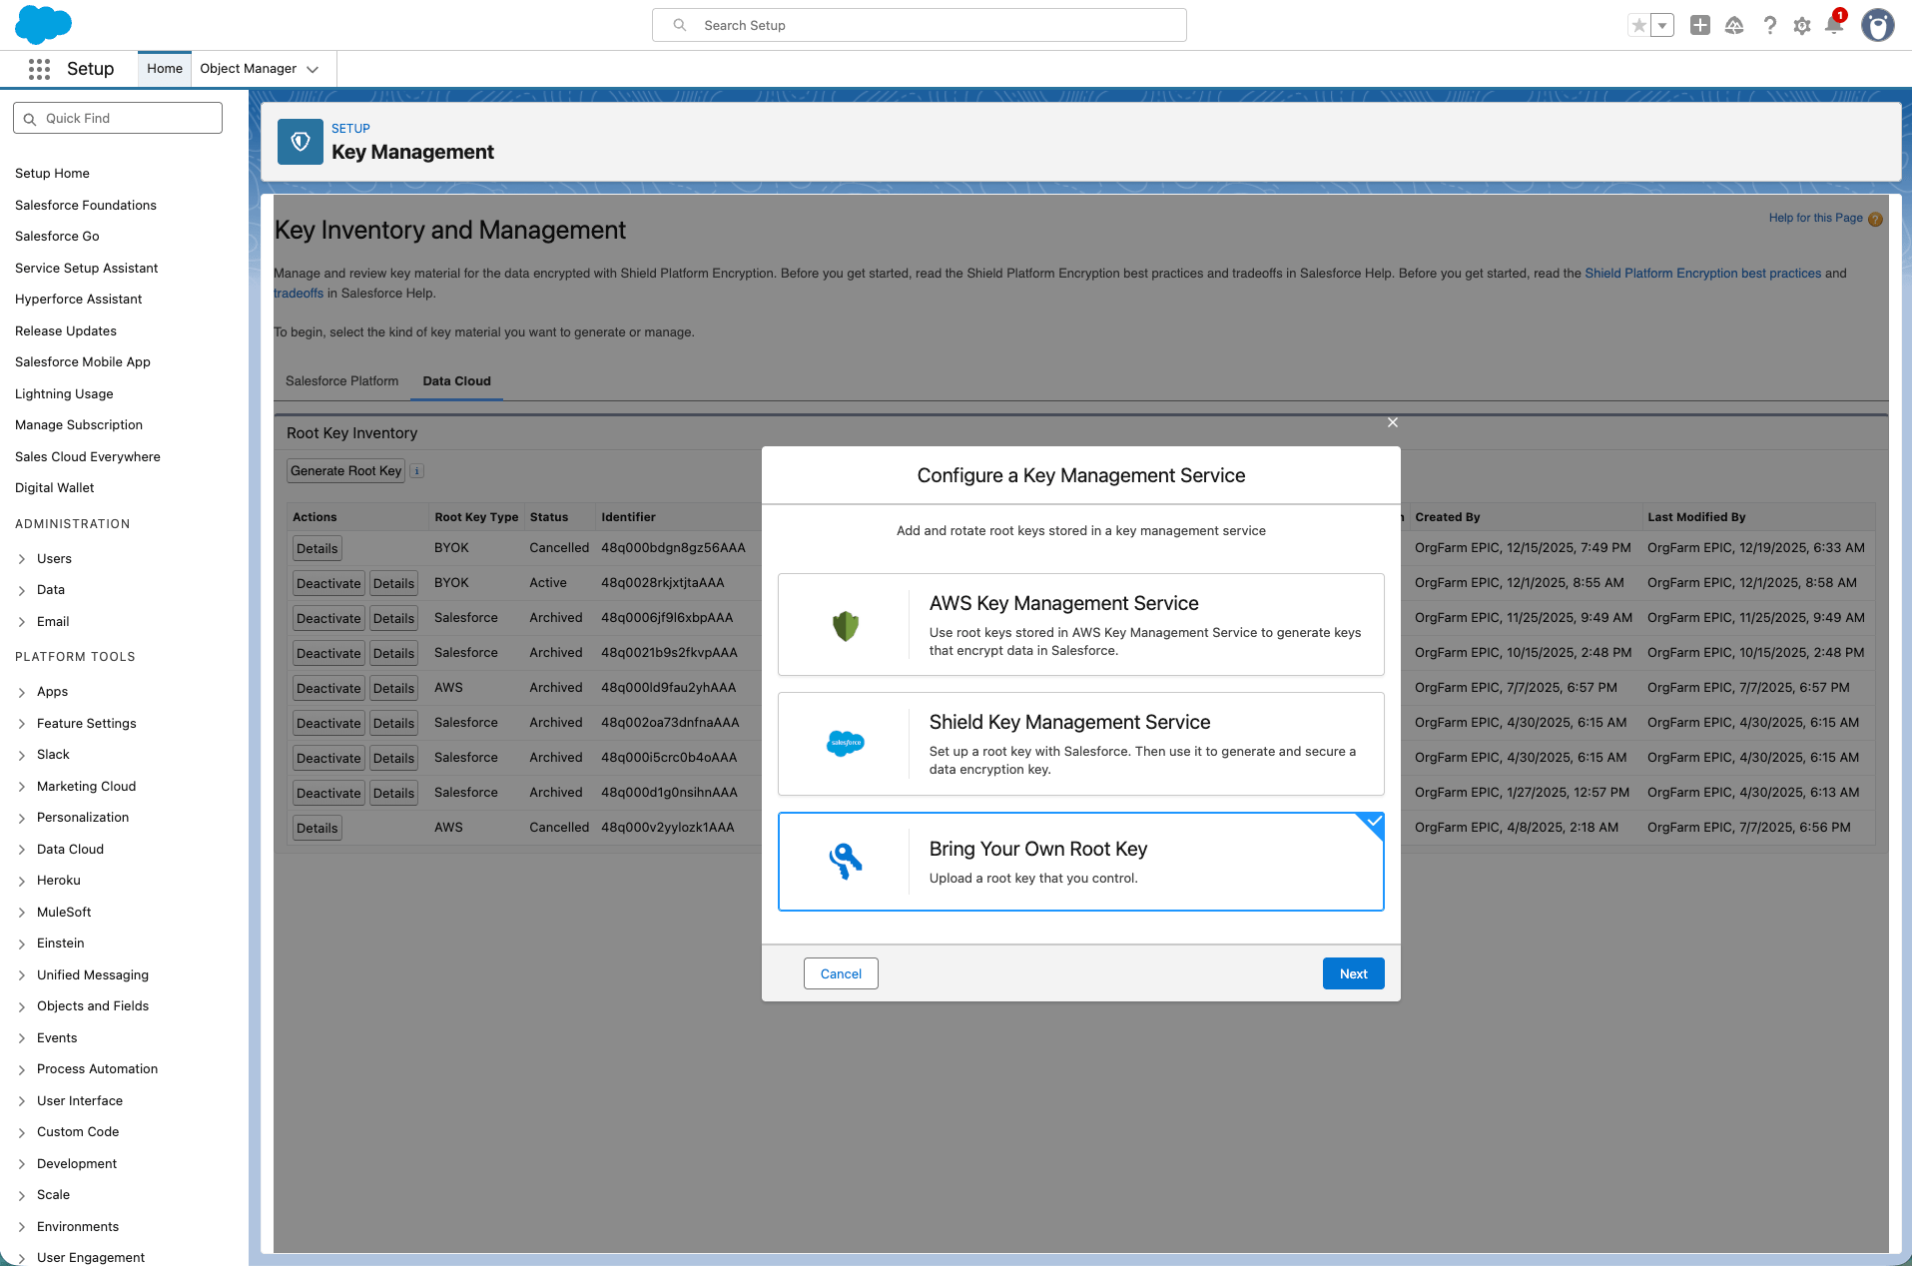Click the Trailhead guidance icon
Screen dimensions: 1912x1266
coord(1734,26)
